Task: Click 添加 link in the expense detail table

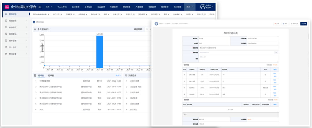Action: (274, 69)
